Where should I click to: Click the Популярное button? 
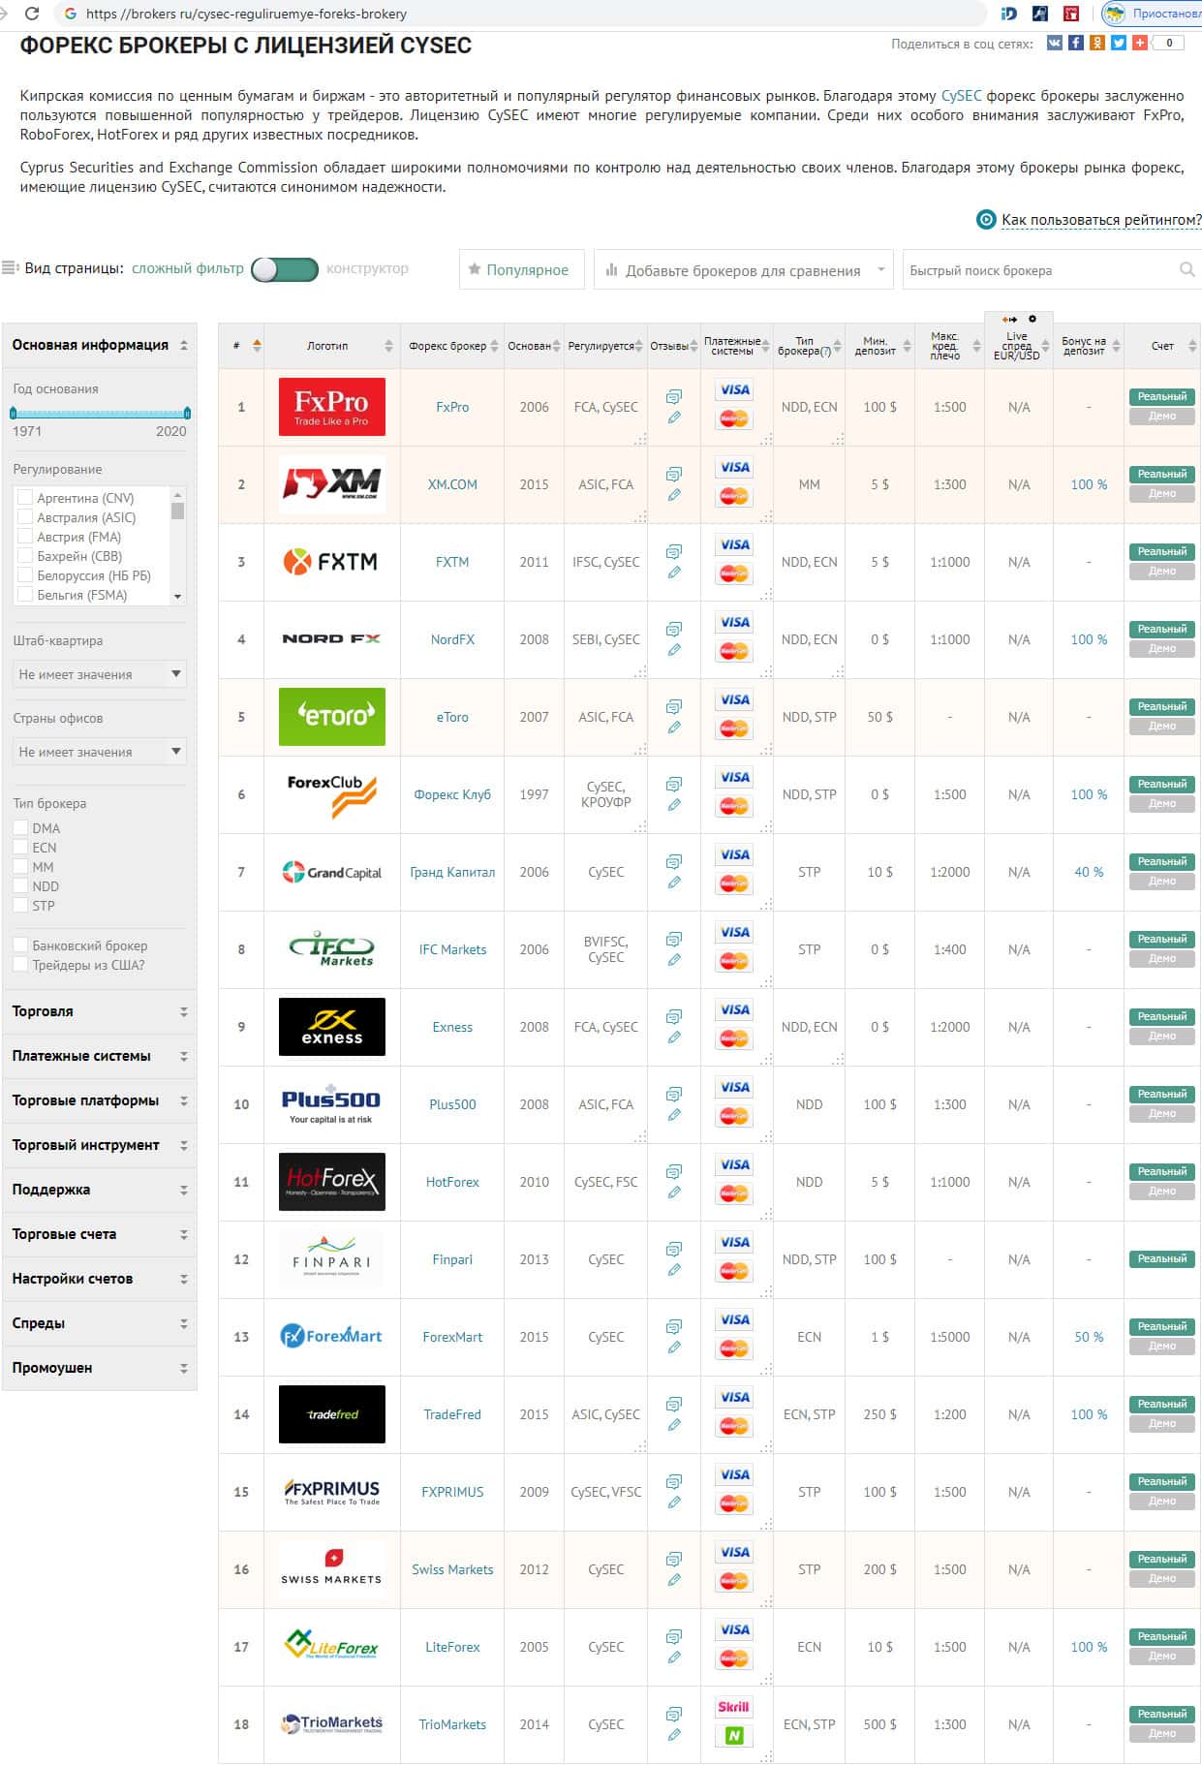522,270
